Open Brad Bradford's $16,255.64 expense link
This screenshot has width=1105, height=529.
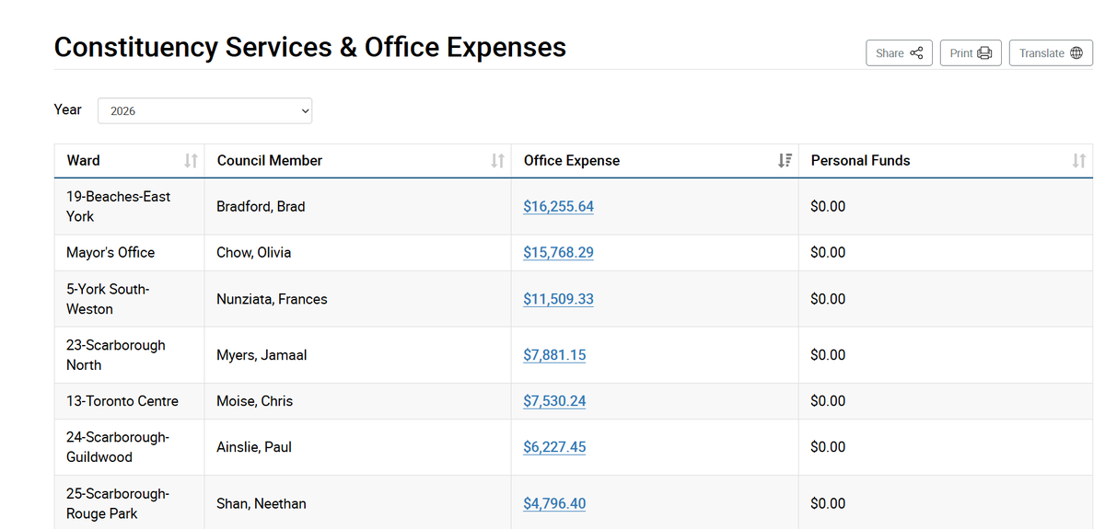coord(558,206)
